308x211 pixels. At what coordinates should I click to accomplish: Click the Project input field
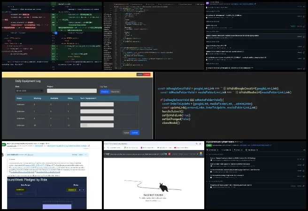pos(72,91)
